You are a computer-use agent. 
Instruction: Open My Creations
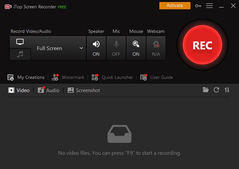[26, 77]
